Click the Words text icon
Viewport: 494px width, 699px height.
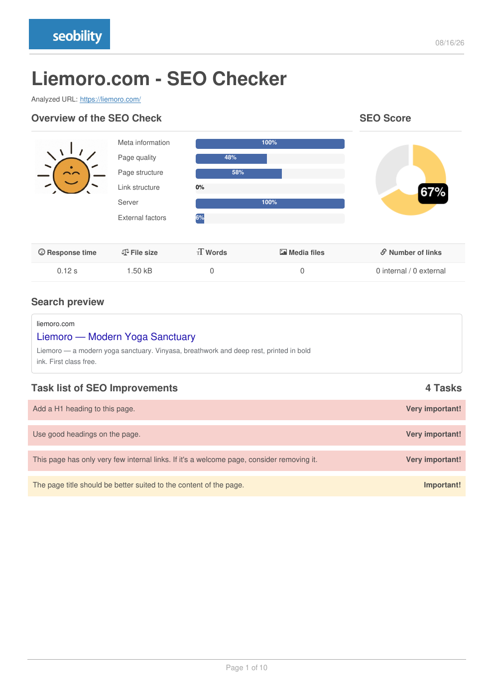200,252
